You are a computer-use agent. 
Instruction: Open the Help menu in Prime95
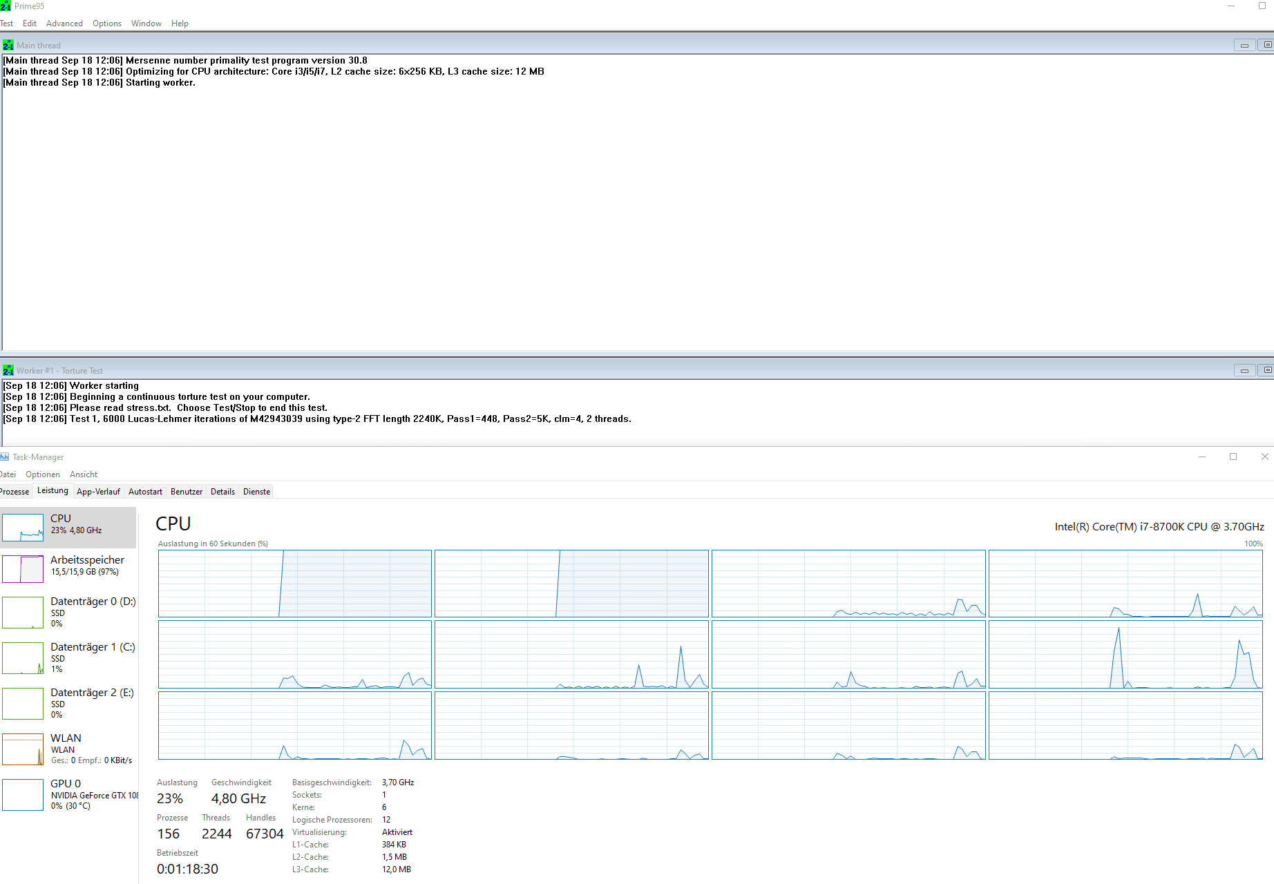click(x=180, y=23)
